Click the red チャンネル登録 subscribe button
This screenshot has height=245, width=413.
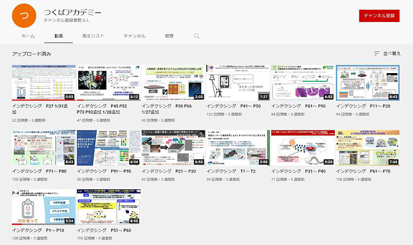[x=379, y=16]
